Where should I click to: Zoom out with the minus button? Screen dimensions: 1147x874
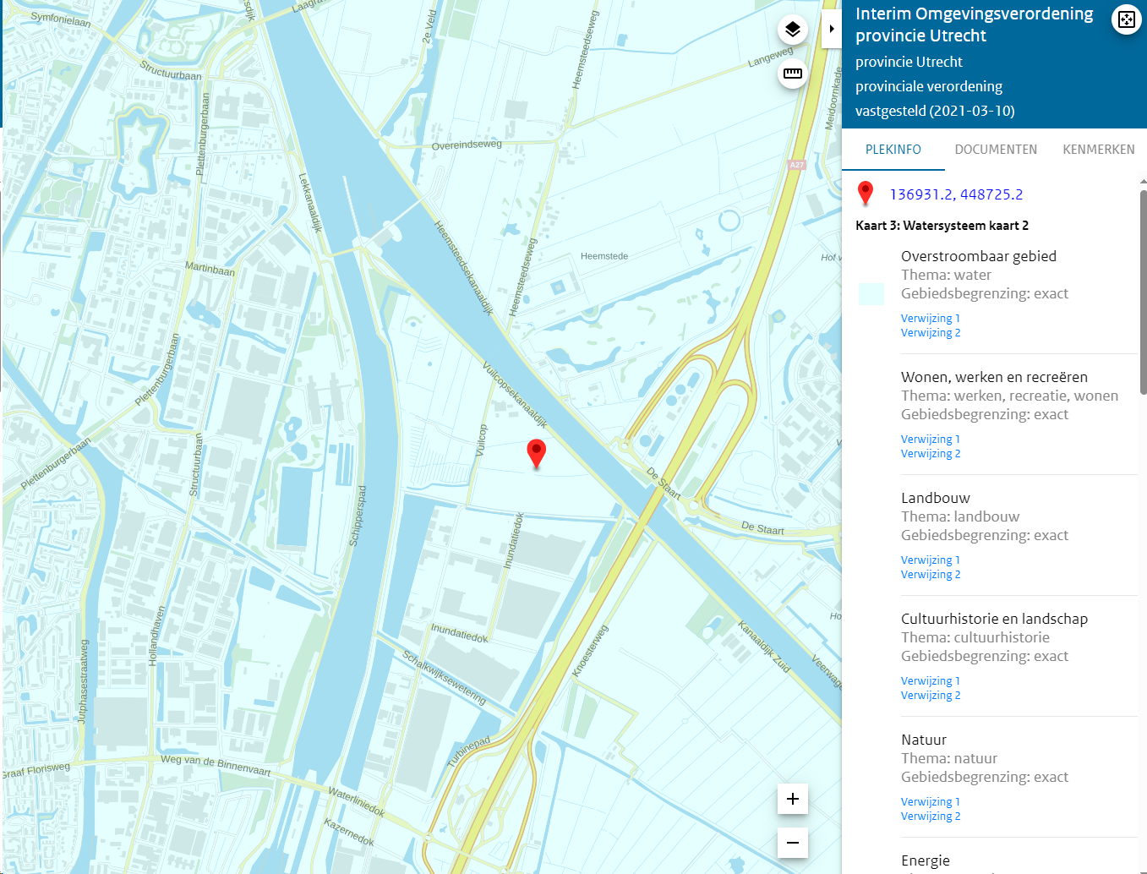[x=793, y=843]
